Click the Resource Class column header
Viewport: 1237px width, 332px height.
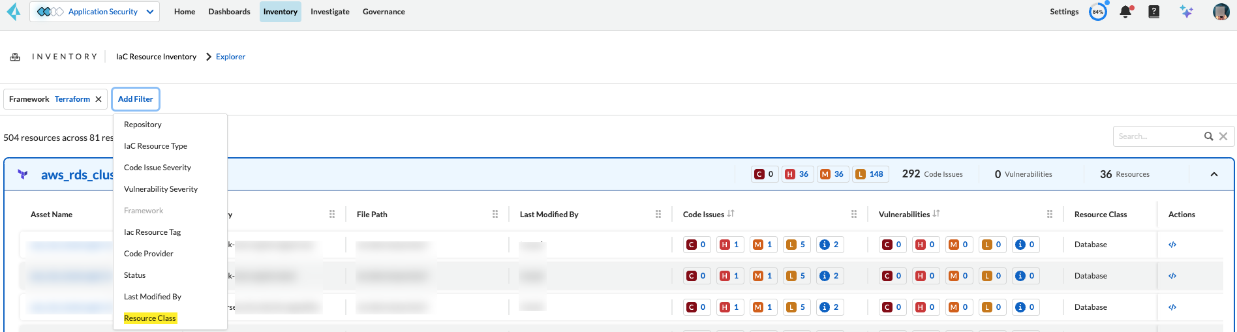point(1101,215)
